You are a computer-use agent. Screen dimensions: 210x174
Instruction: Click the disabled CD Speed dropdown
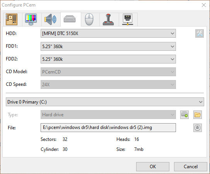point(108,85)
